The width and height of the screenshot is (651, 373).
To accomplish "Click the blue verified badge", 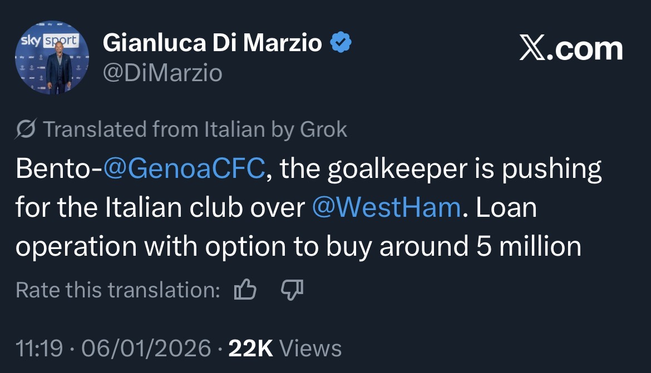I will (341, 43).
